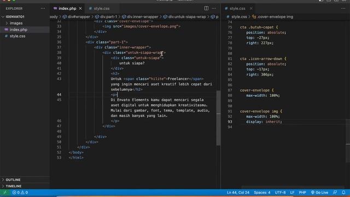Open more actions for left editor group
The width and height of the screenshot is (350, 197).
214,8
